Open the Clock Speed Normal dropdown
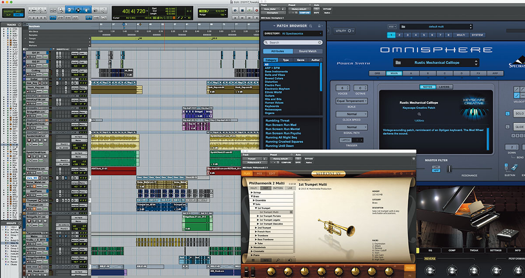The height and width of the screenshot is (278, 525). click(352, 114)
